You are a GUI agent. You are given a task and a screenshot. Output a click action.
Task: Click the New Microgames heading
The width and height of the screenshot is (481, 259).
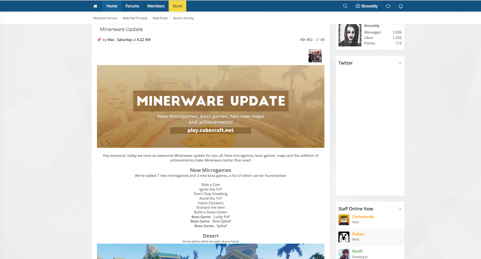211,170
